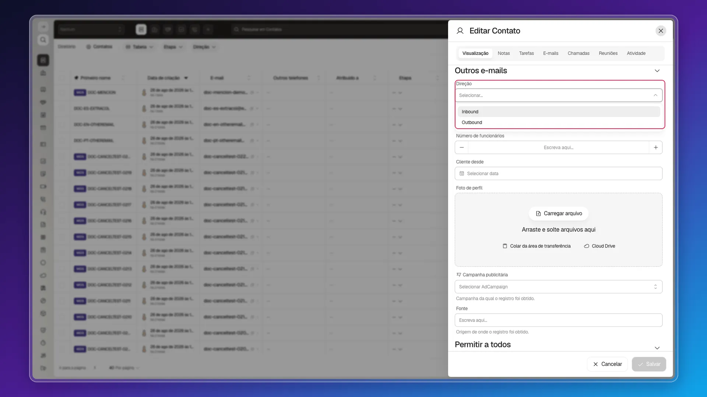Viewport: 707px width, 397px height.
Task: Sort by Data de criação column
Action: pos(168,78)
